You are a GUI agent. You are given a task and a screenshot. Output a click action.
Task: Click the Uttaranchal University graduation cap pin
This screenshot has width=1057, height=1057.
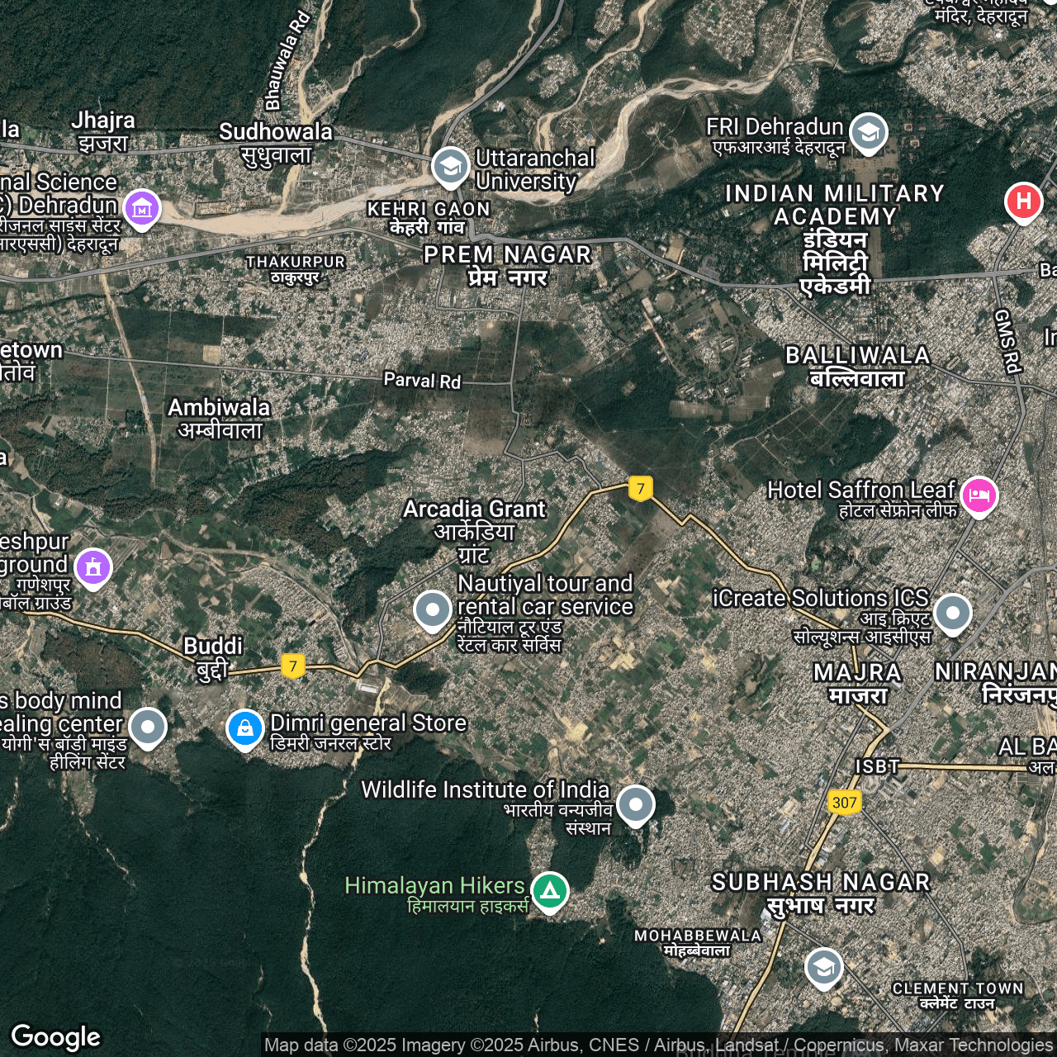point(450,167)
